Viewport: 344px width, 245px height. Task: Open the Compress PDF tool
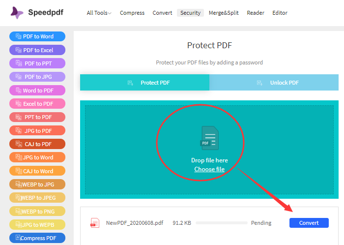click(37, 238)
